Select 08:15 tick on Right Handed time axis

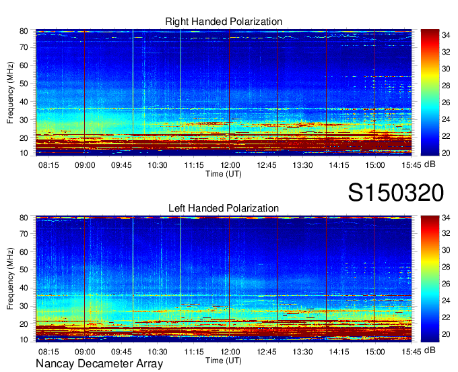pyautogui.click(x=48, y=165)
